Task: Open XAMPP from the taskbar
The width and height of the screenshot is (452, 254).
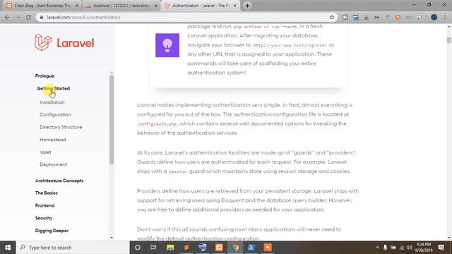Action: coord(219,248)
